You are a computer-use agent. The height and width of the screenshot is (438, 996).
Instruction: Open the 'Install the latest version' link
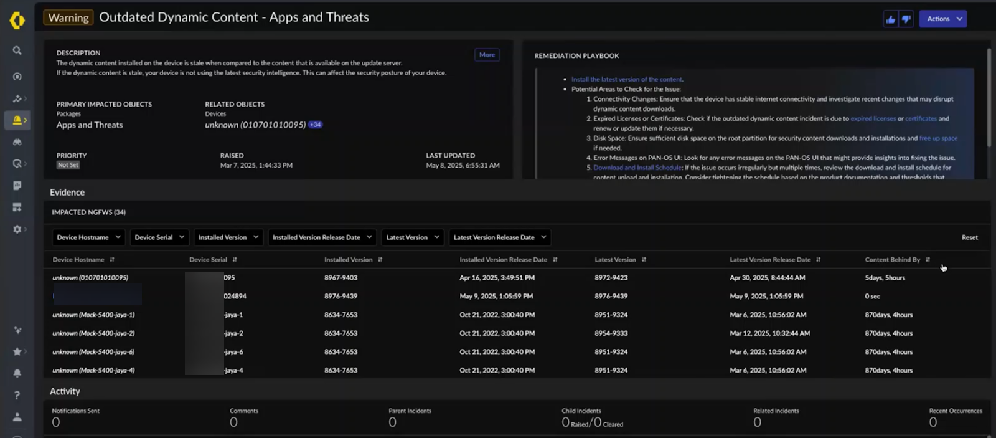click(x=627, y=79)
